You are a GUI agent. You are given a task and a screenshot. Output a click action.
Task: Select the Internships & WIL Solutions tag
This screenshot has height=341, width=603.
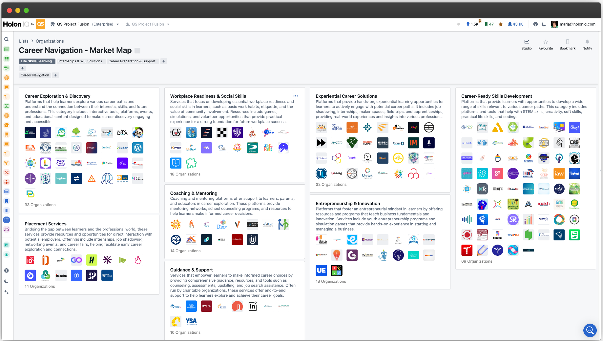tap(80, 61)
